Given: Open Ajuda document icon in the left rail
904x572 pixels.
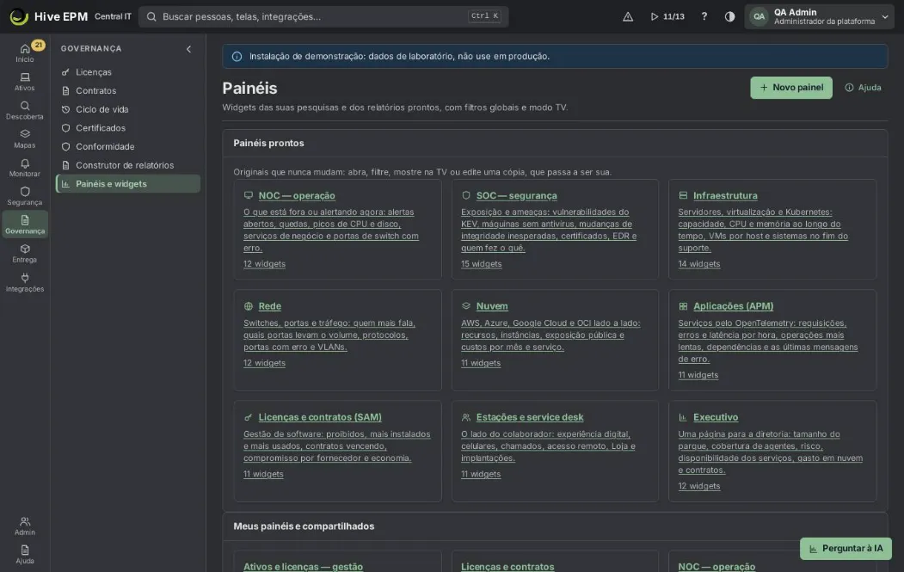Looking at the screenshot, I should point(25,554).
